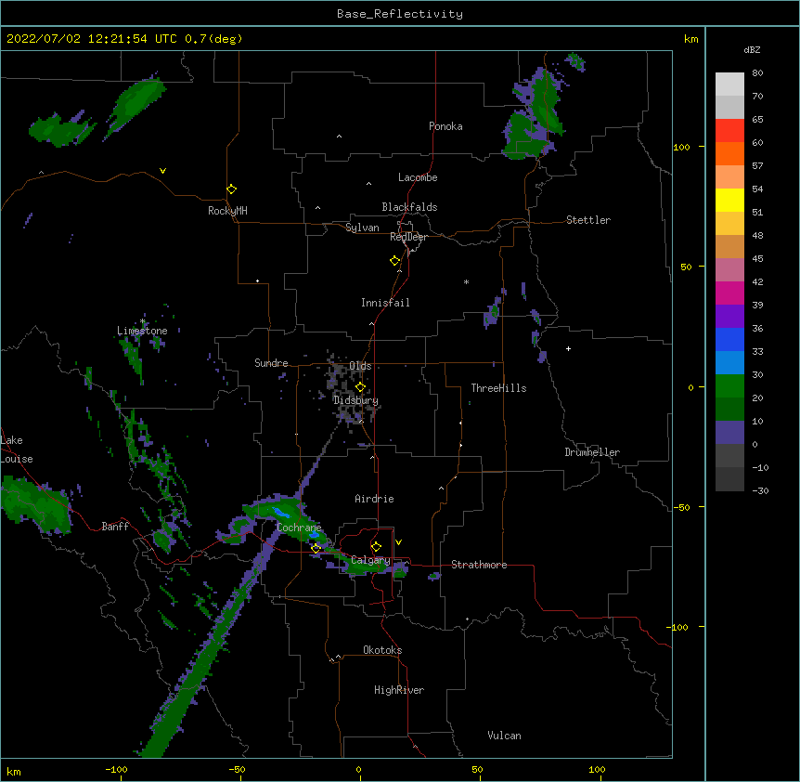This screenshot has height=782, width=800.
Task: Pick the bright yellow swatch in dBZ legend
Action: click(729, 200)
